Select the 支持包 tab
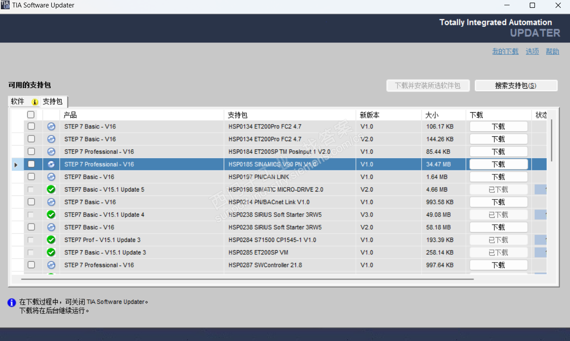This screenshot has height=341, width=570. [x=53, y=102]
